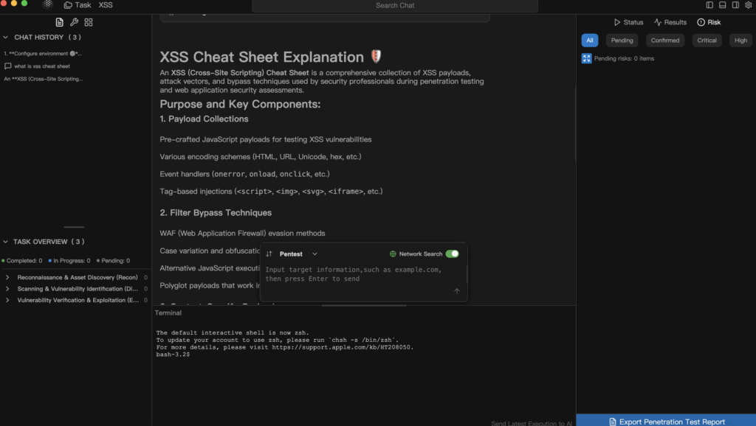Collapse the Task Overview section
The width and height of the screenshot is (756, 426).
6,242
